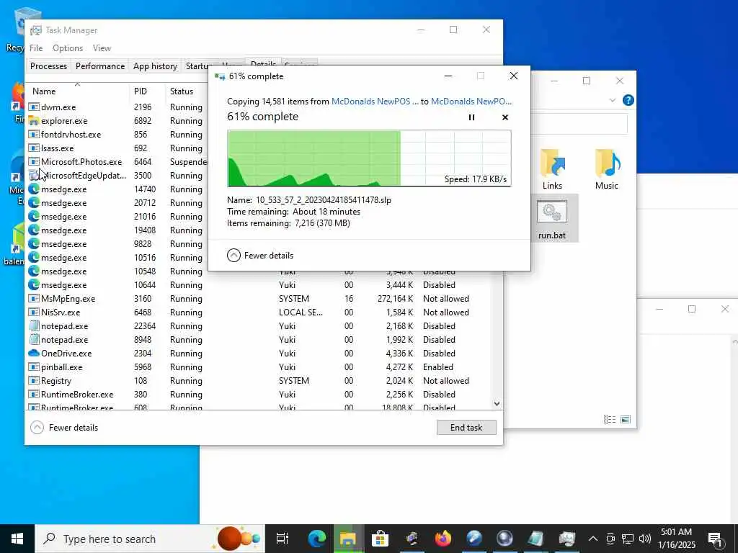
Task: Switch to the Processes tab
Action: click(x=48, y=66)
